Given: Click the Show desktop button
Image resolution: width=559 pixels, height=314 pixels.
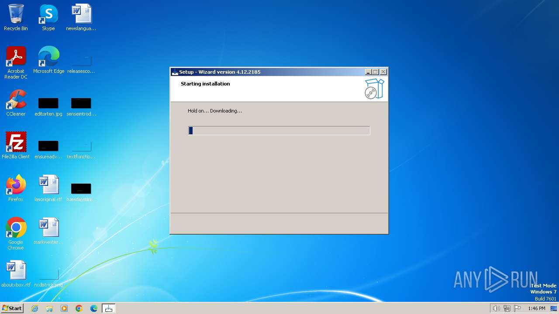Looking at the screenshot, I should [x=554, y=308].
